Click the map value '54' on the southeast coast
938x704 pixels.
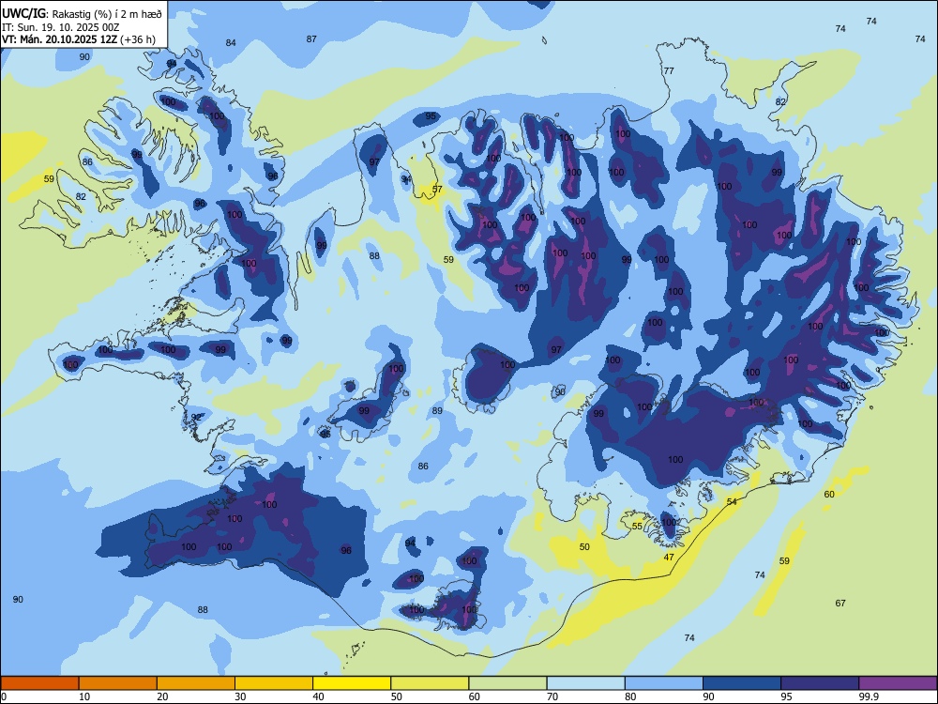[732, 501]
